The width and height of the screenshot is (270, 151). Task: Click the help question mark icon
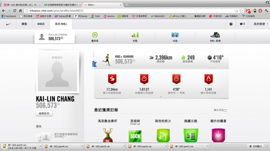click(x=231, y=24)
